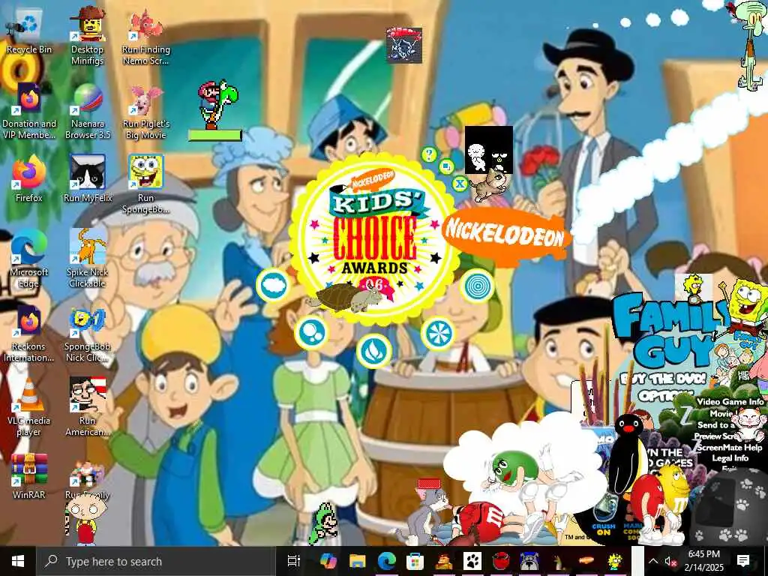
Task: Click the Pingu penguin screenmate
Action: coord(629,454)
